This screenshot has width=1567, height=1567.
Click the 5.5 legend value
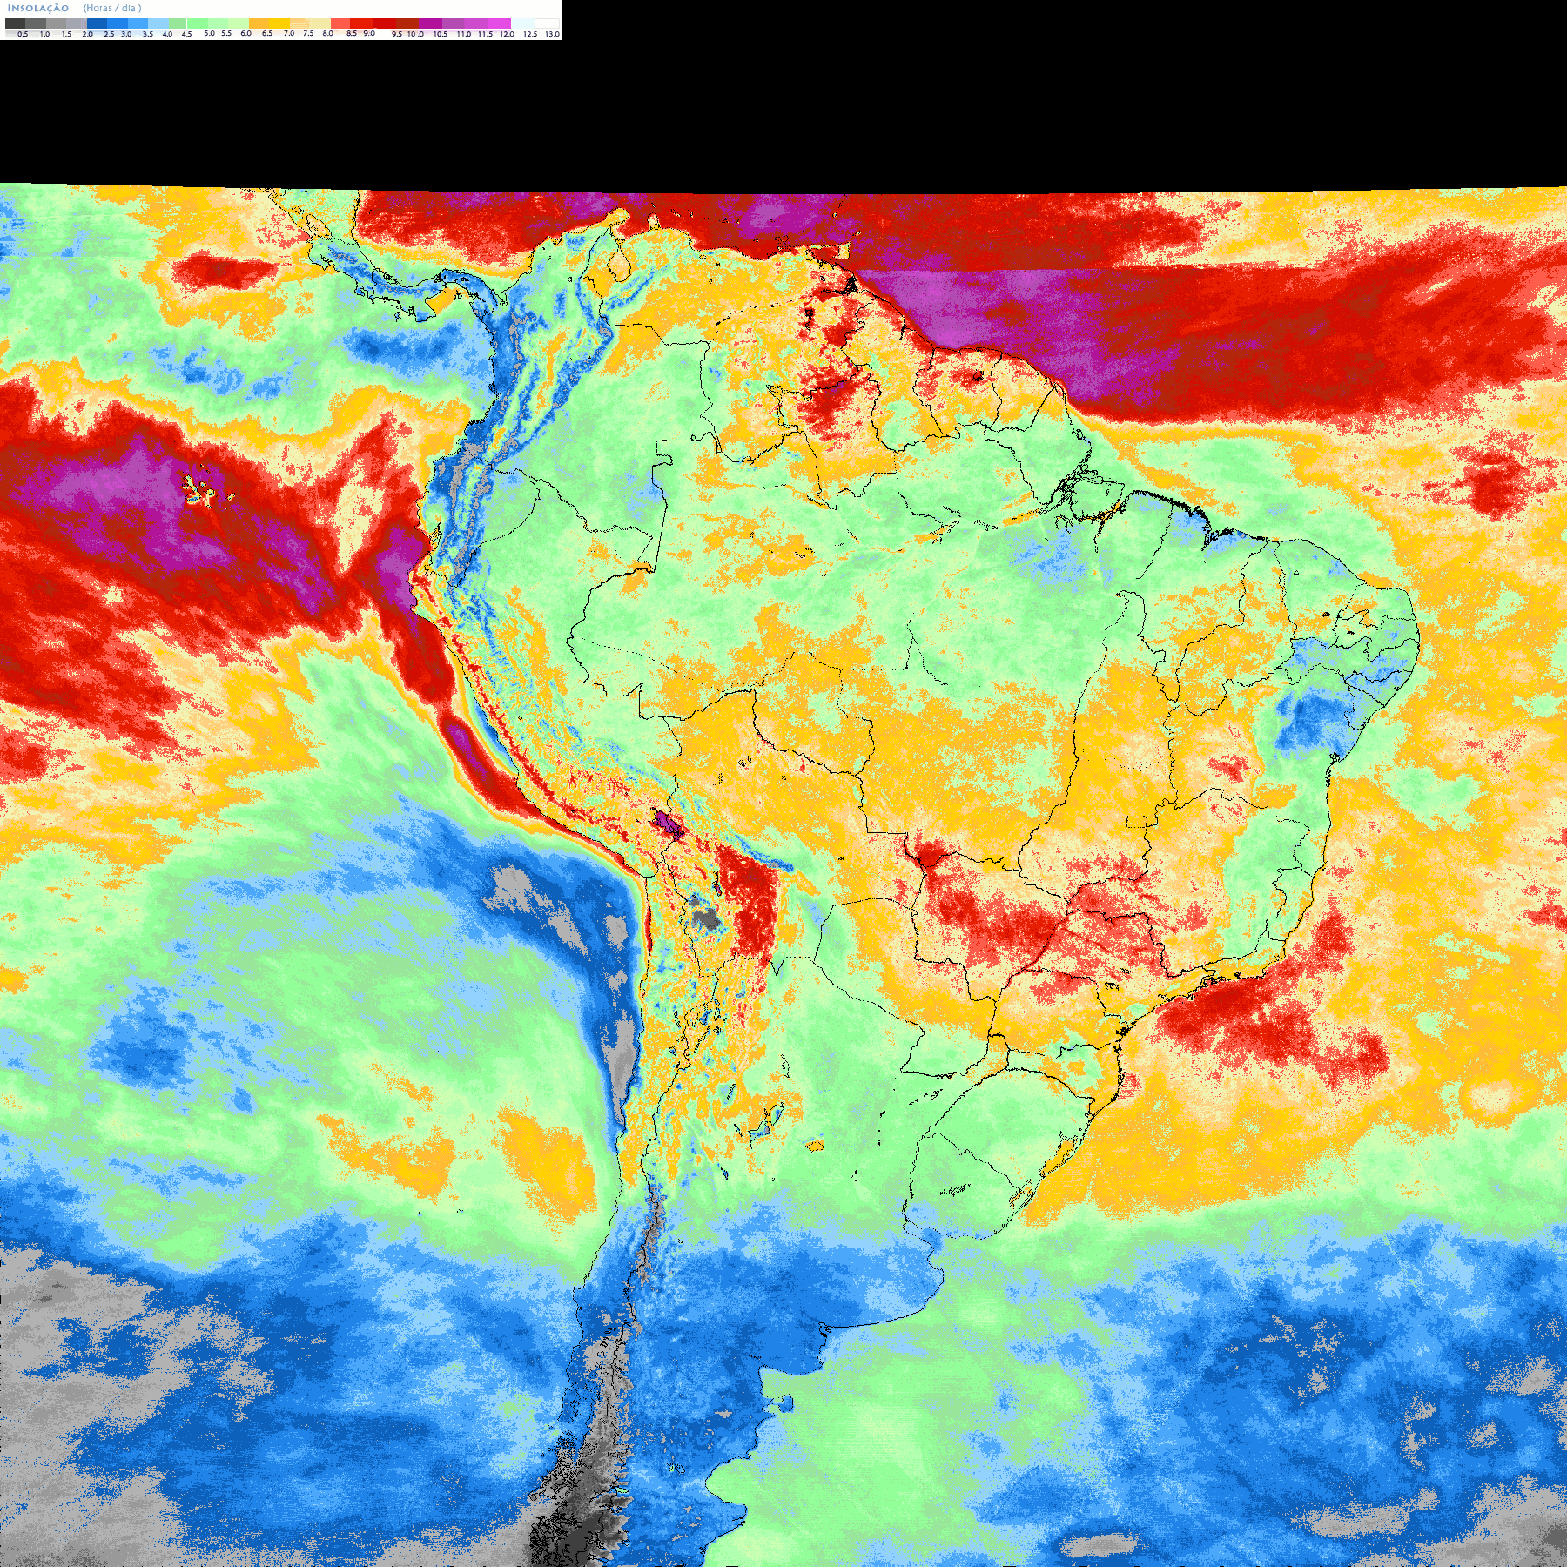click(226, 34)
